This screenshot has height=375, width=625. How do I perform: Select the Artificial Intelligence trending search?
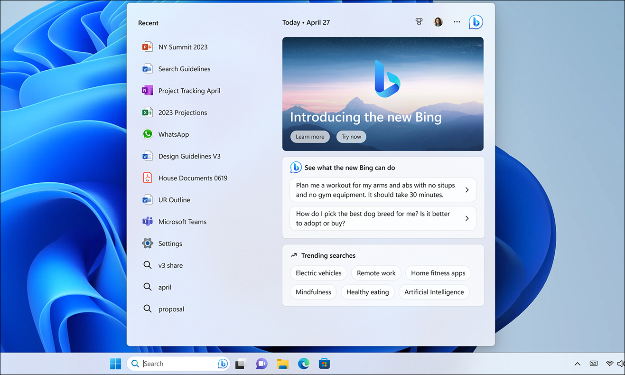point(434,292)
